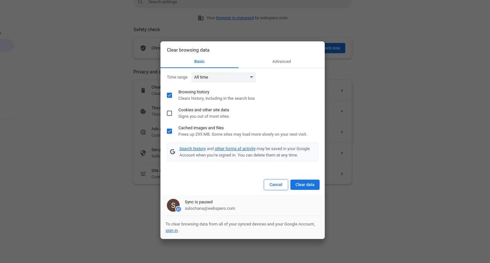This screenshot has height=263, width=490.
Task: Open the Search history link
Action: tap(193, 149)
